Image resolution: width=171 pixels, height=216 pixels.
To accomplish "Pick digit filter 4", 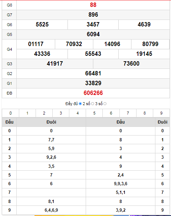I will (x=78, y=113).
